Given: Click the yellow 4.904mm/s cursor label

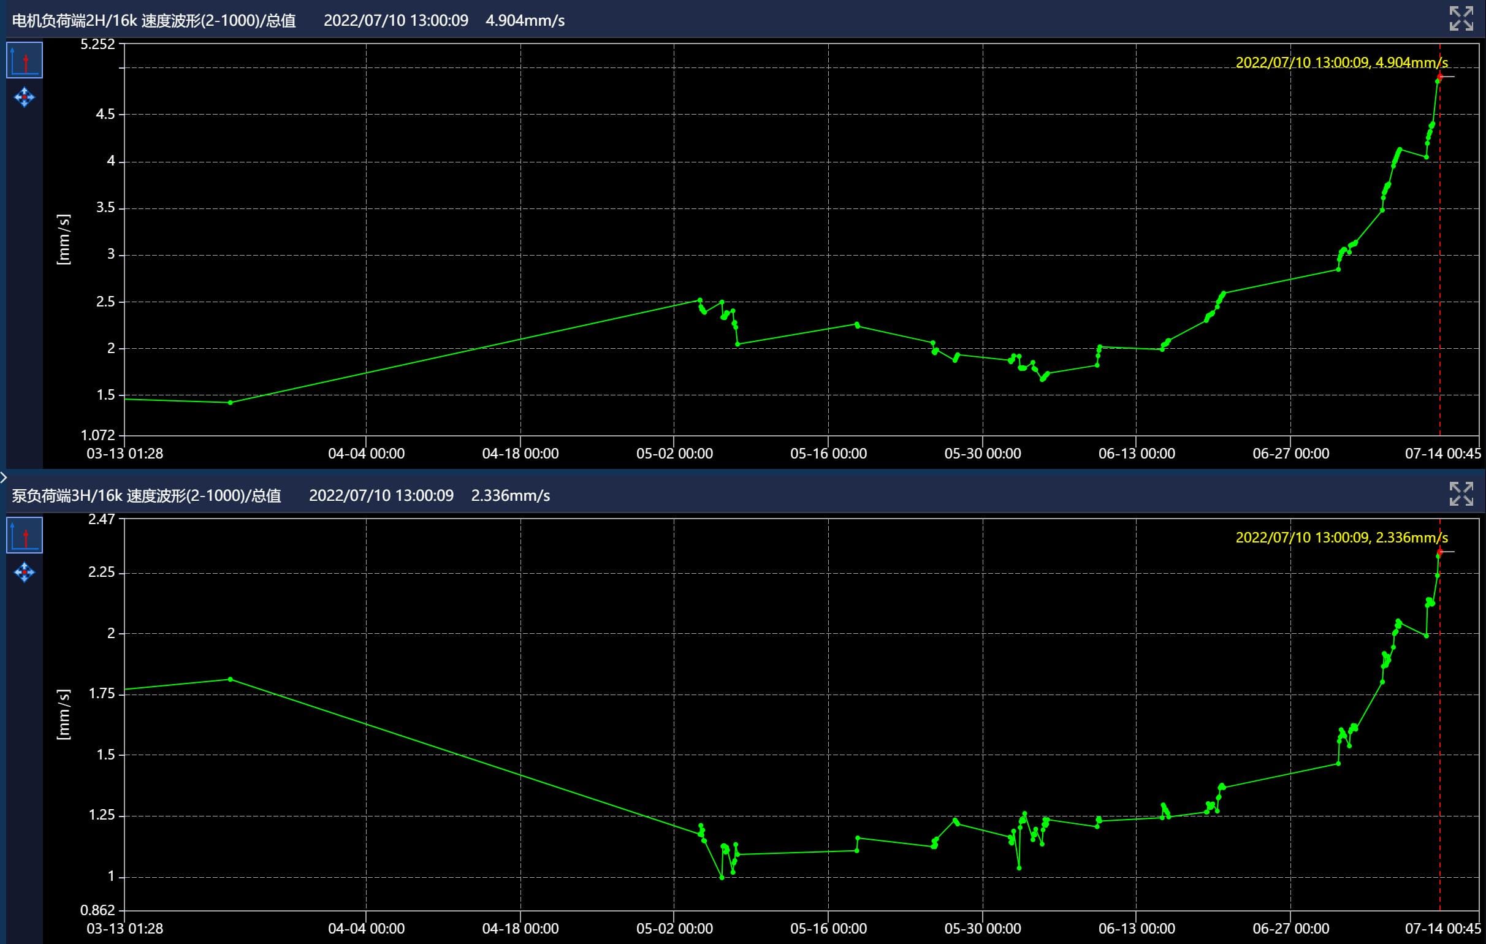Looking at the screenshot, I should point(1341,63).
